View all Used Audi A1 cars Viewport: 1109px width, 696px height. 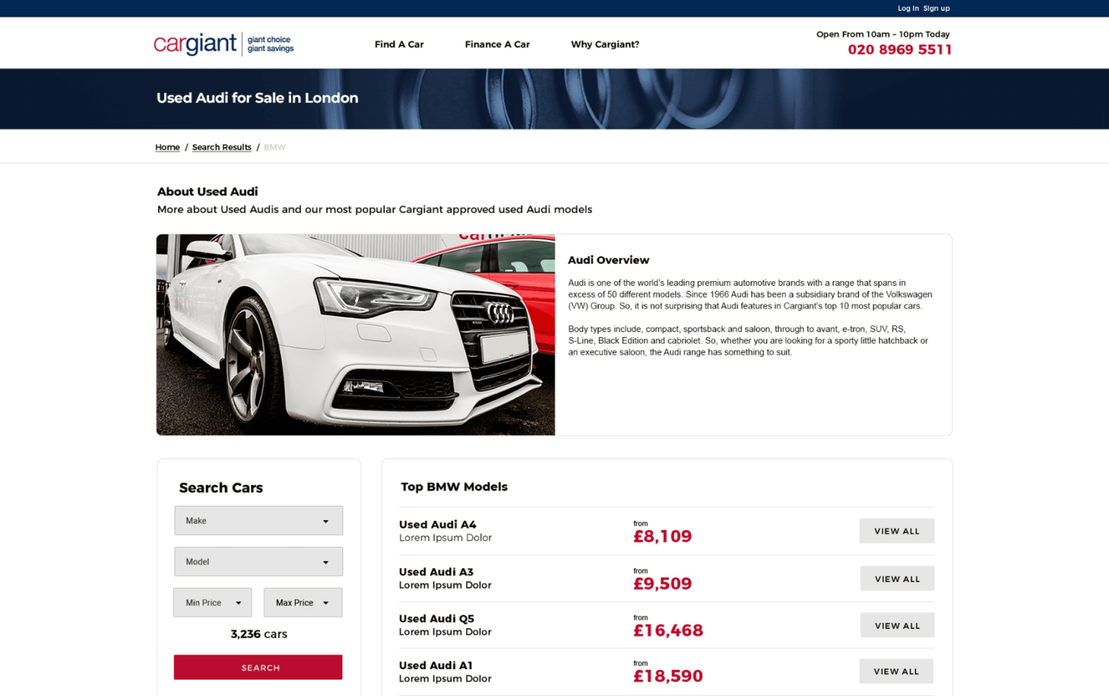click(x=896, y=671)
